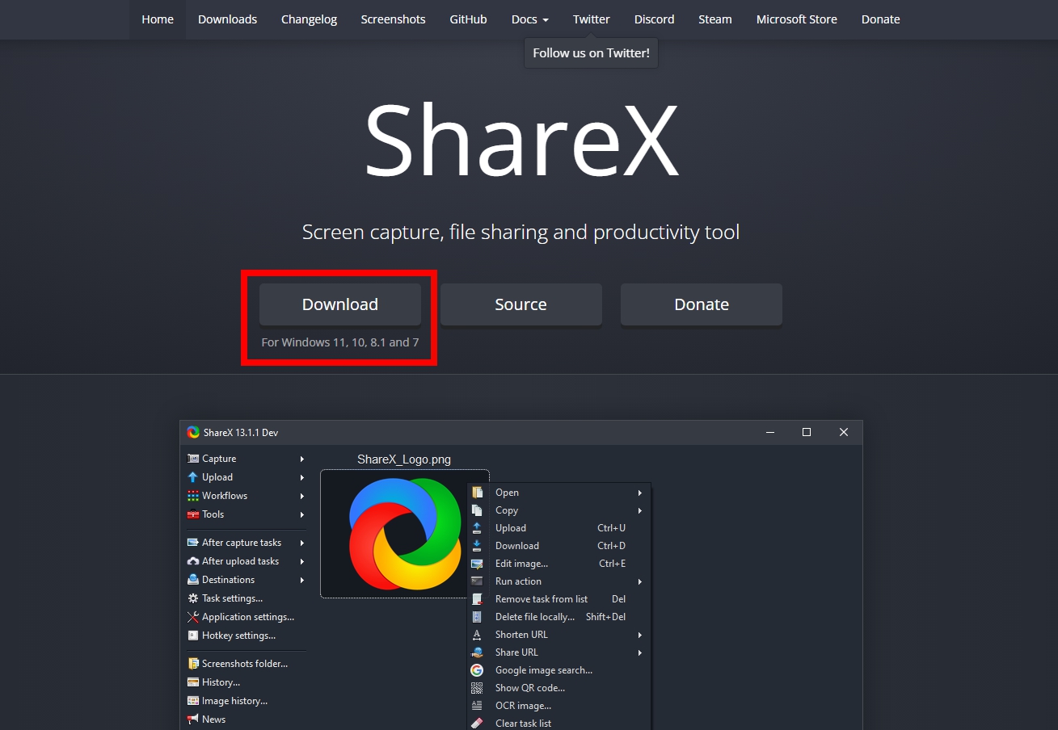The width and height of the screenshot is (1058, 730).
Task: Click the large Donate button below the tagline
Action: pos(702,304)
